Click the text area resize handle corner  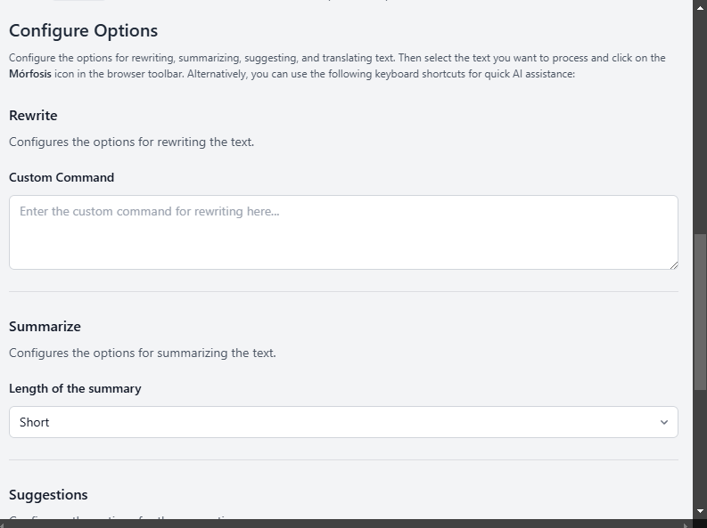click(673, 264)
